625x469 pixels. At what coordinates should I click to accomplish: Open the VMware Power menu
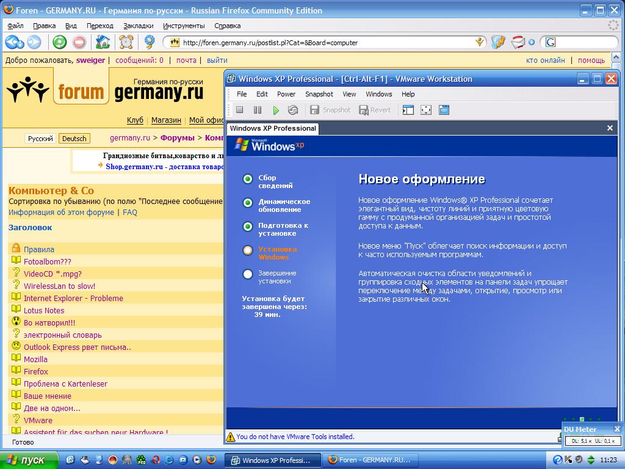(286, 94)
